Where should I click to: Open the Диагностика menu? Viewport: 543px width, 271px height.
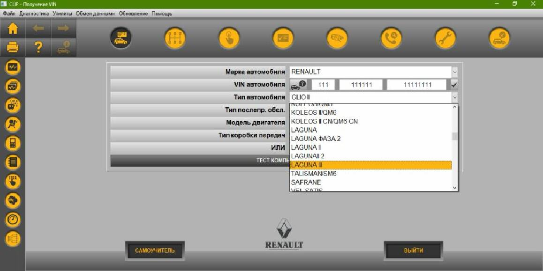(x=34, y=14)
